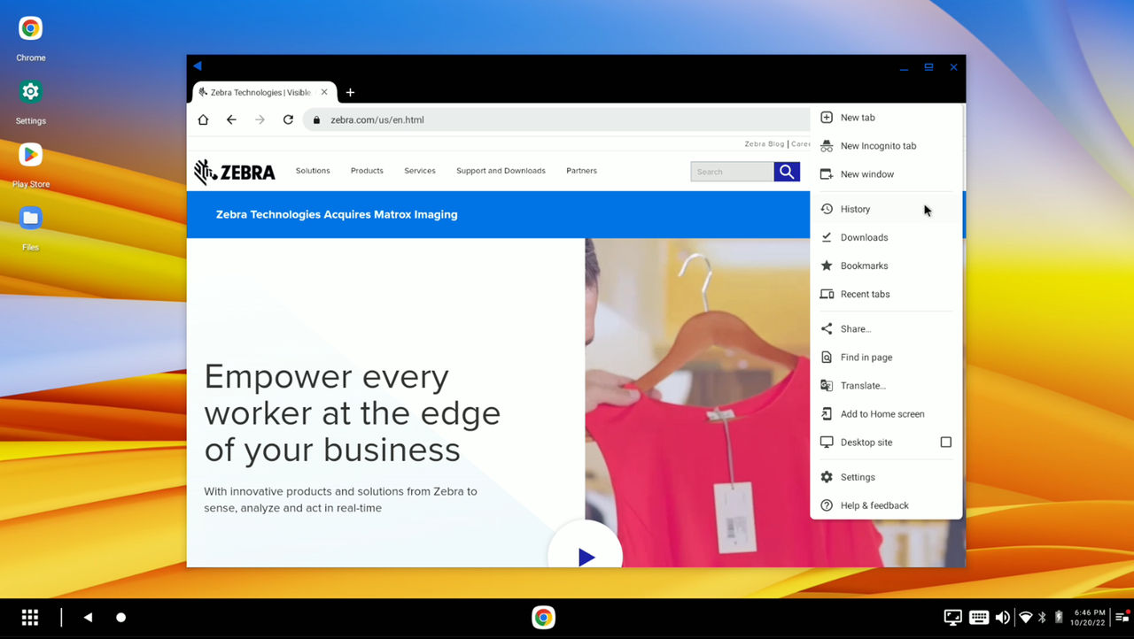Click the History clock icon

827,209
